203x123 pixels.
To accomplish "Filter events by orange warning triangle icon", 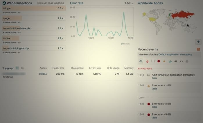I will pyautogui.click(x=164, y=61).
